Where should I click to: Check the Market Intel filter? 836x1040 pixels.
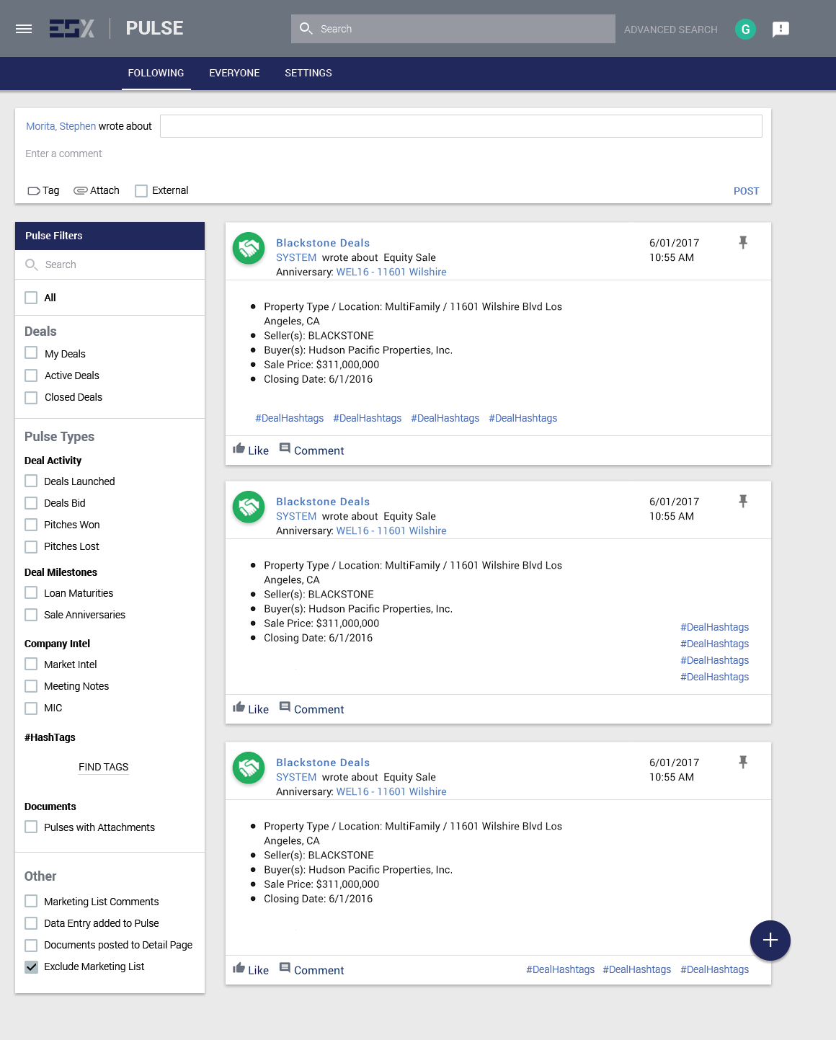31,664
